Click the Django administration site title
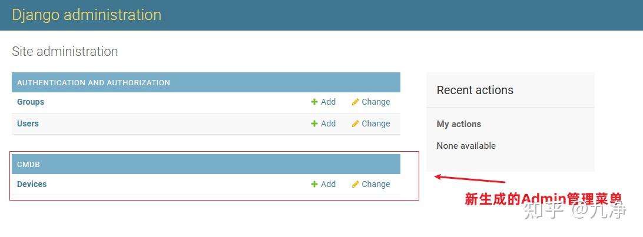The image size is (643, 237). 87,15
